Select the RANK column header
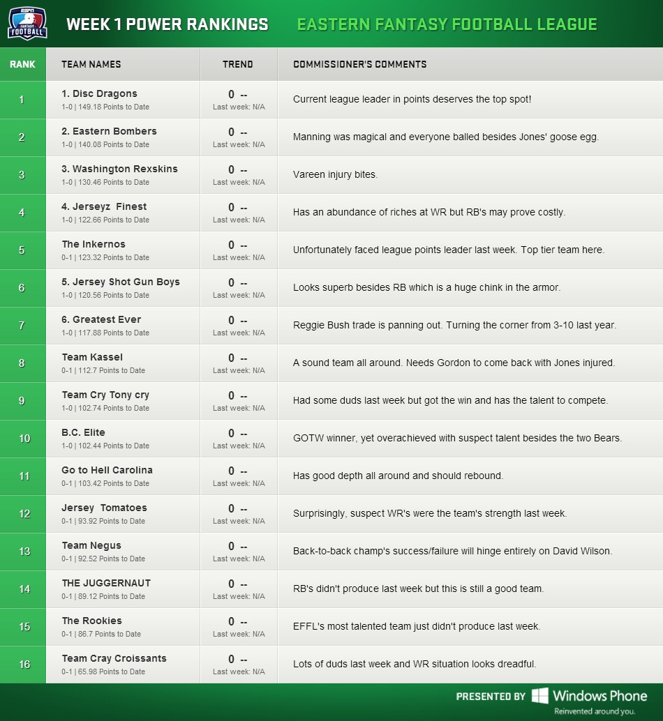This screenshot has height=721, width=663. pos(22,64)
